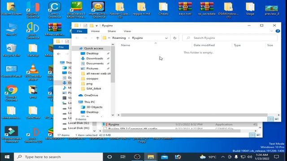Open the Share ribbon tab

[x=112, y=31]
